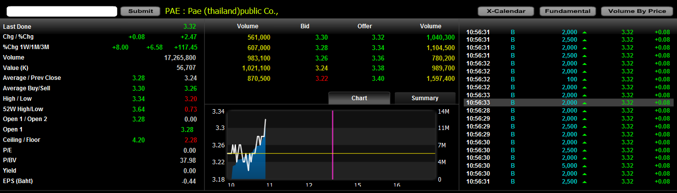Click the Submit button
The width and height of the screenshot is (677, 193).
pyautogui.click(x=140, y=11)
